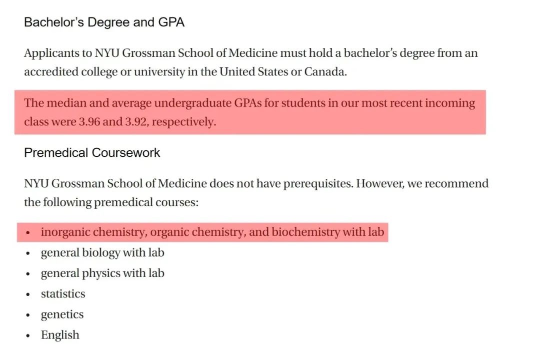Click the 'genetics' list item
The image size is (540, 355).
coord(62,315)
